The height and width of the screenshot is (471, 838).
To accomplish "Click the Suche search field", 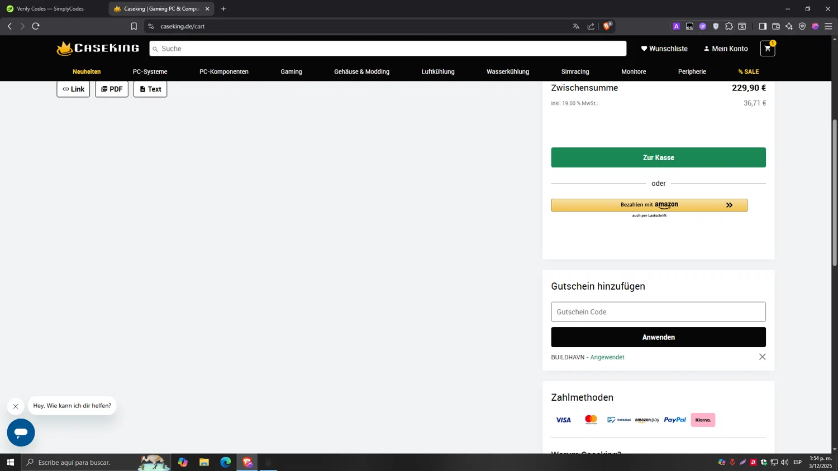I will tap(388, 49).
